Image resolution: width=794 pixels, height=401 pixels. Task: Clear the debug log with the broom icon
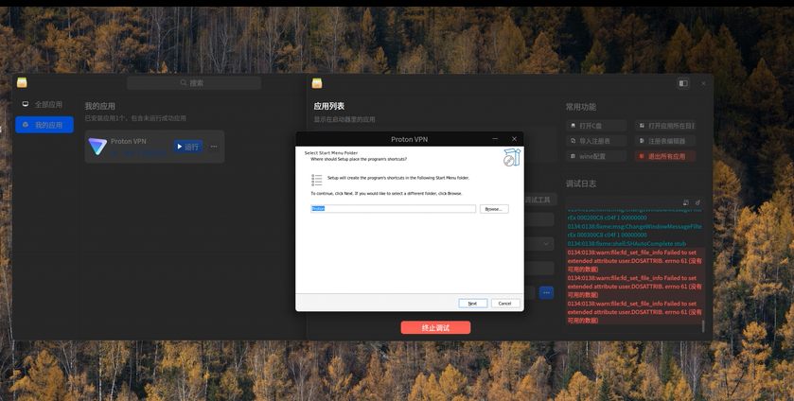(x=697, y=202)
